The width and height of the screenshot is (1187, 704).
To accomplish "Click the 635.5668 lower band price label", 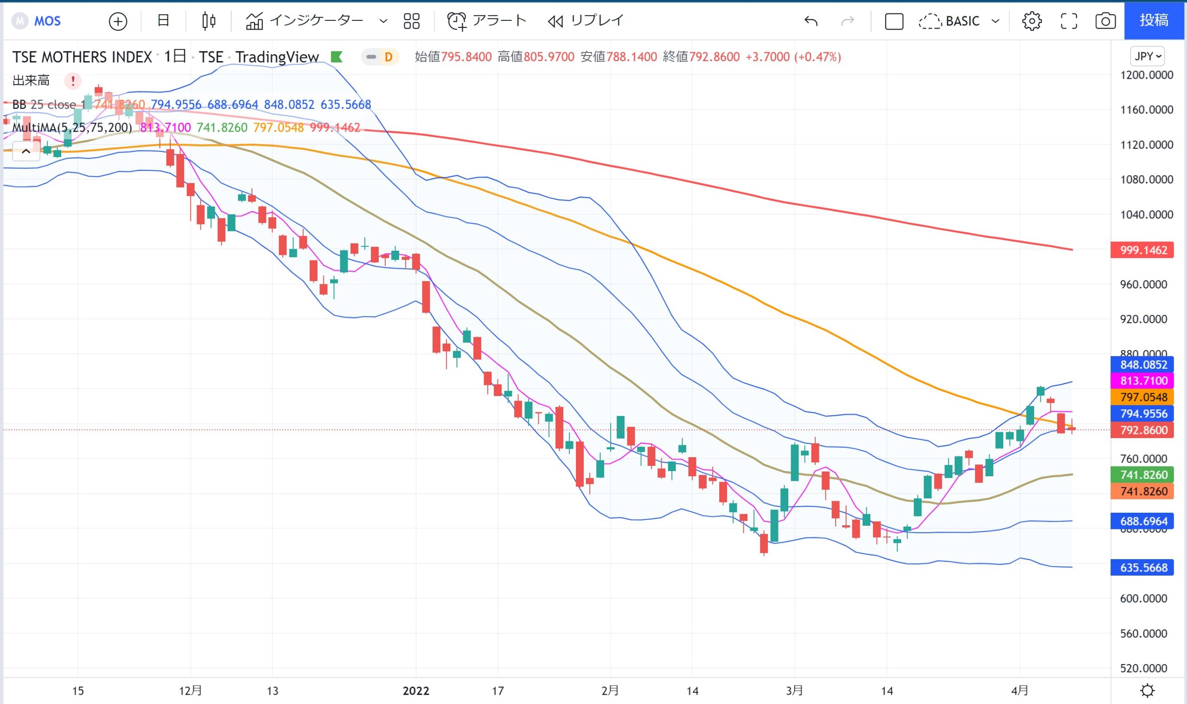I will pos(1142,567).
